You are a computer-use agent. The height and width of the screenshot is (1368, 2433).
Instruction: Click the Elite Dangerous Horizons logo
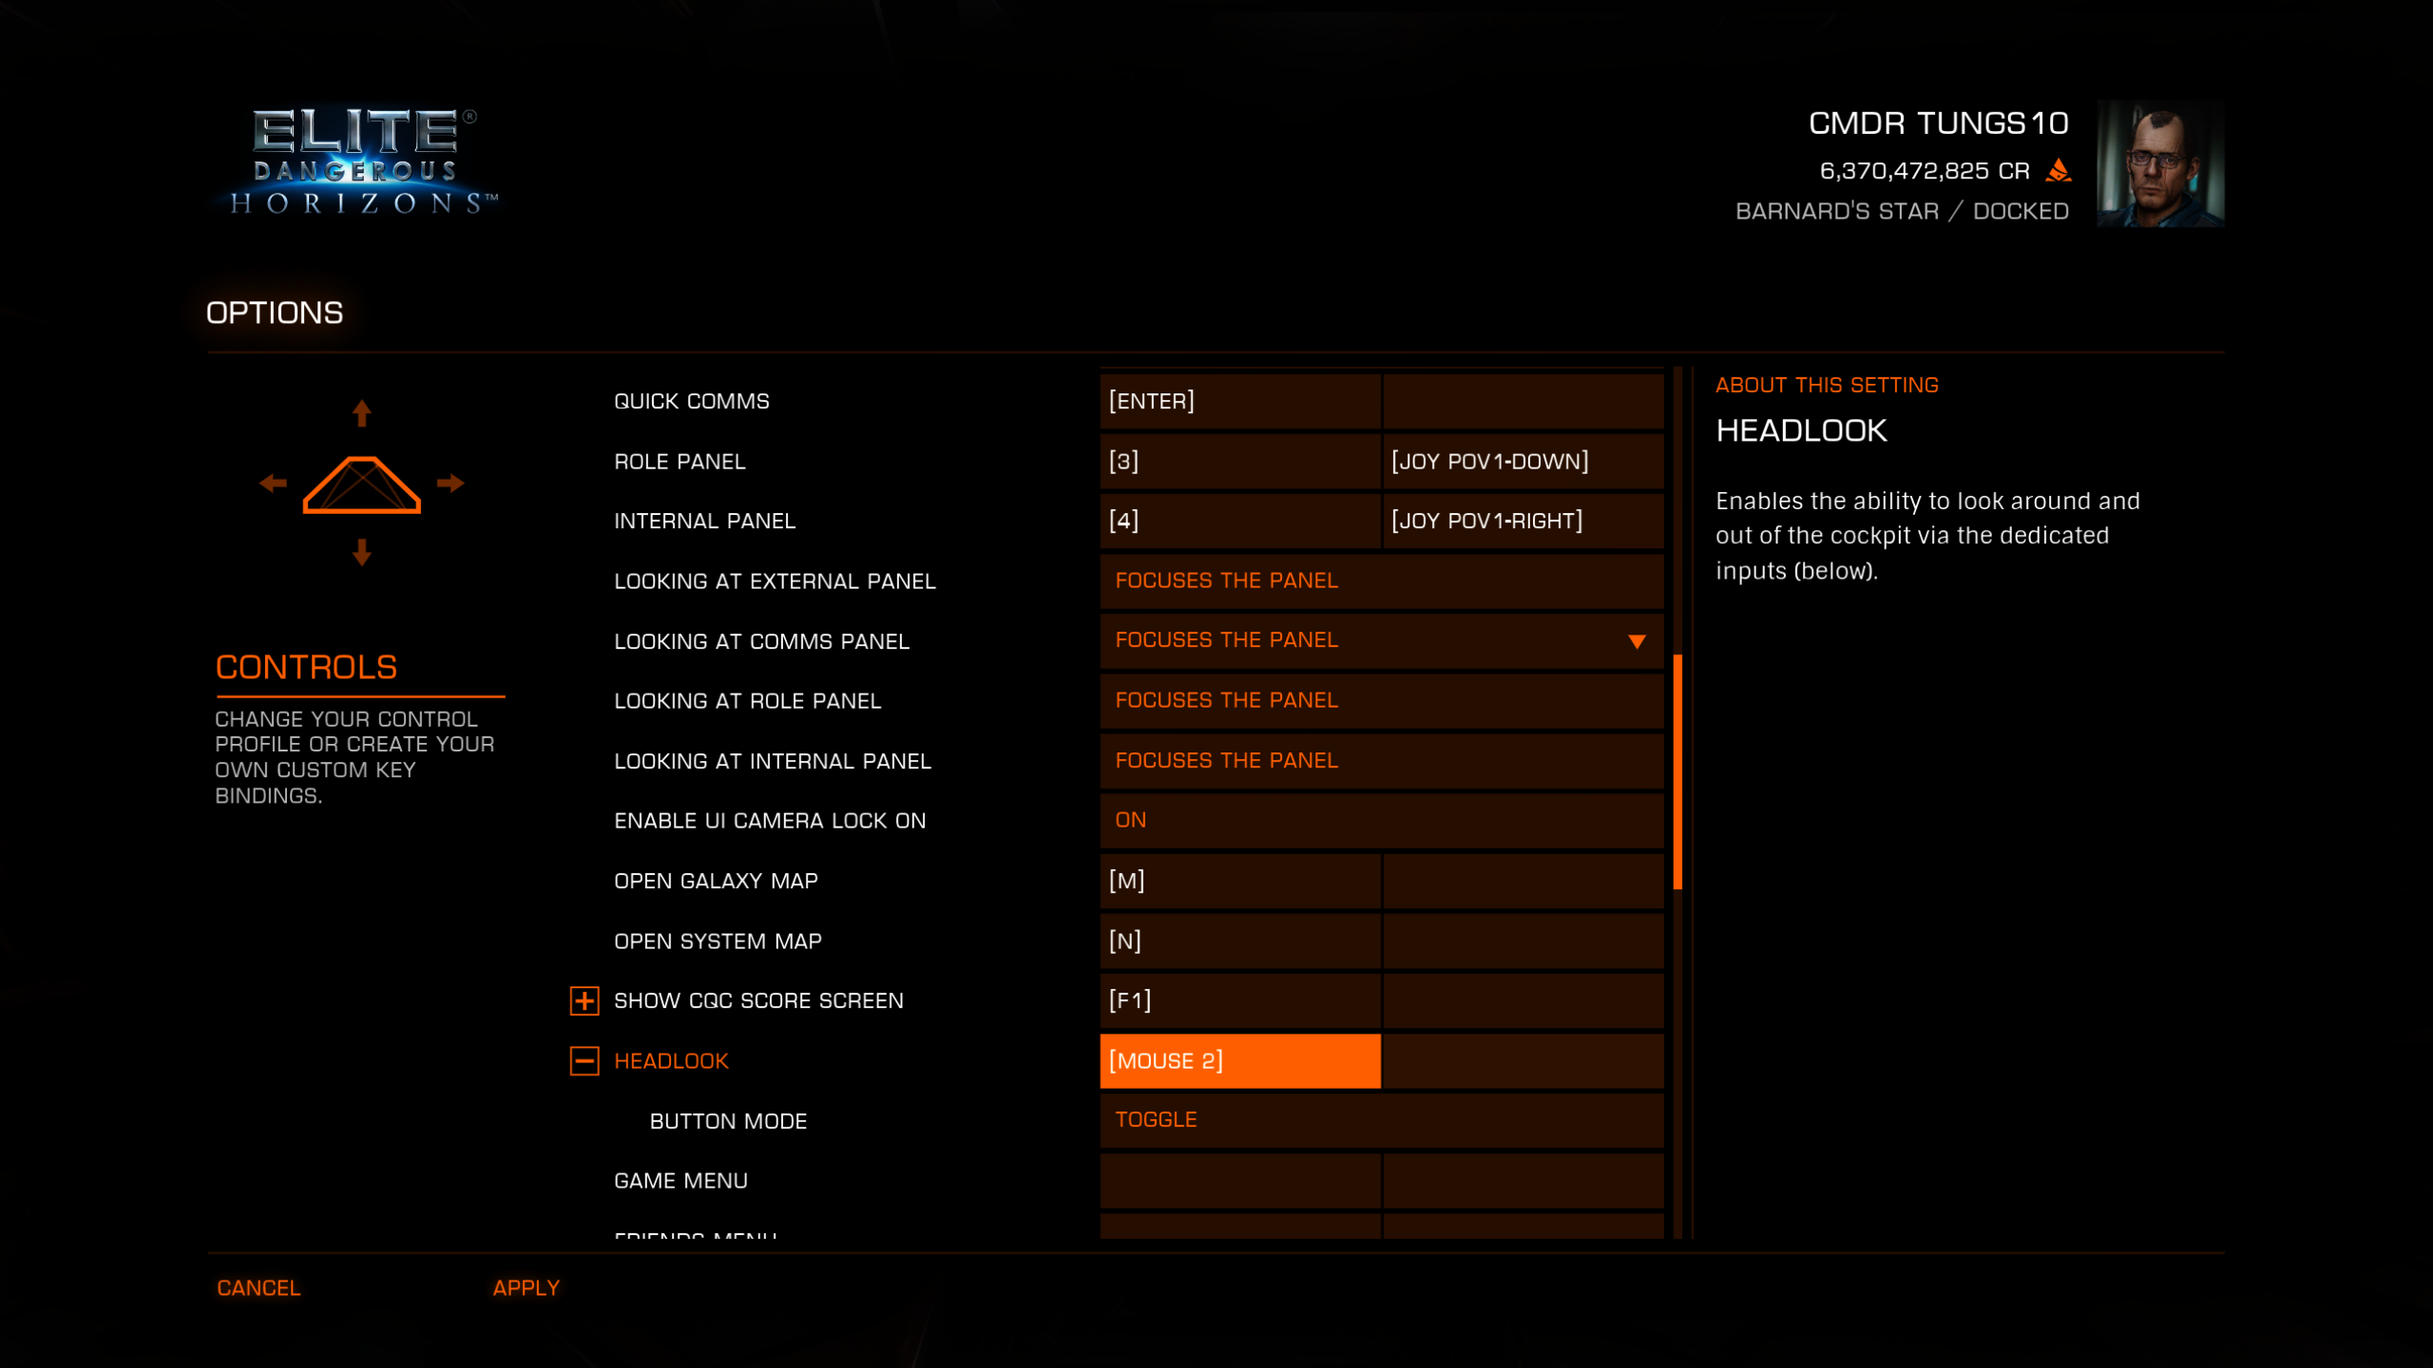click(x=364, y=161)
